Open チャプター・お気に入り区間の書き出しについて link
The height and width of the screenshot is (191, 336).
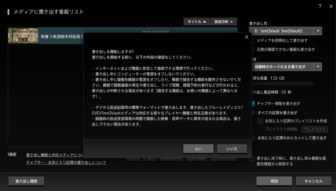pos(66,163)
